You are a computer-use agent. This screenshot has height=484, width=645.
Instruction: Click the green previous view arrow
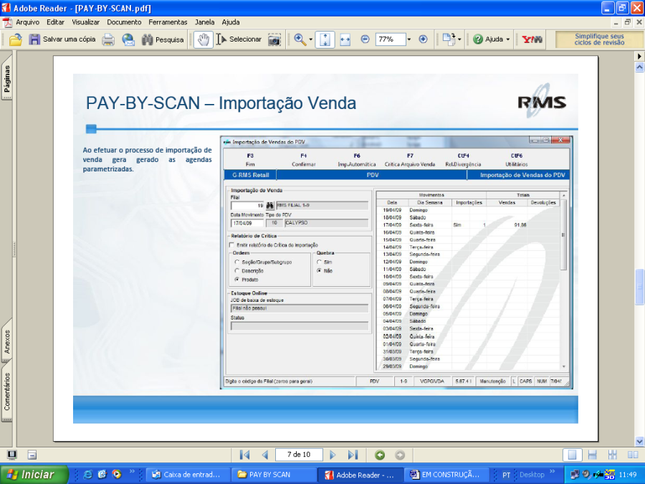[x=380, y=455]
